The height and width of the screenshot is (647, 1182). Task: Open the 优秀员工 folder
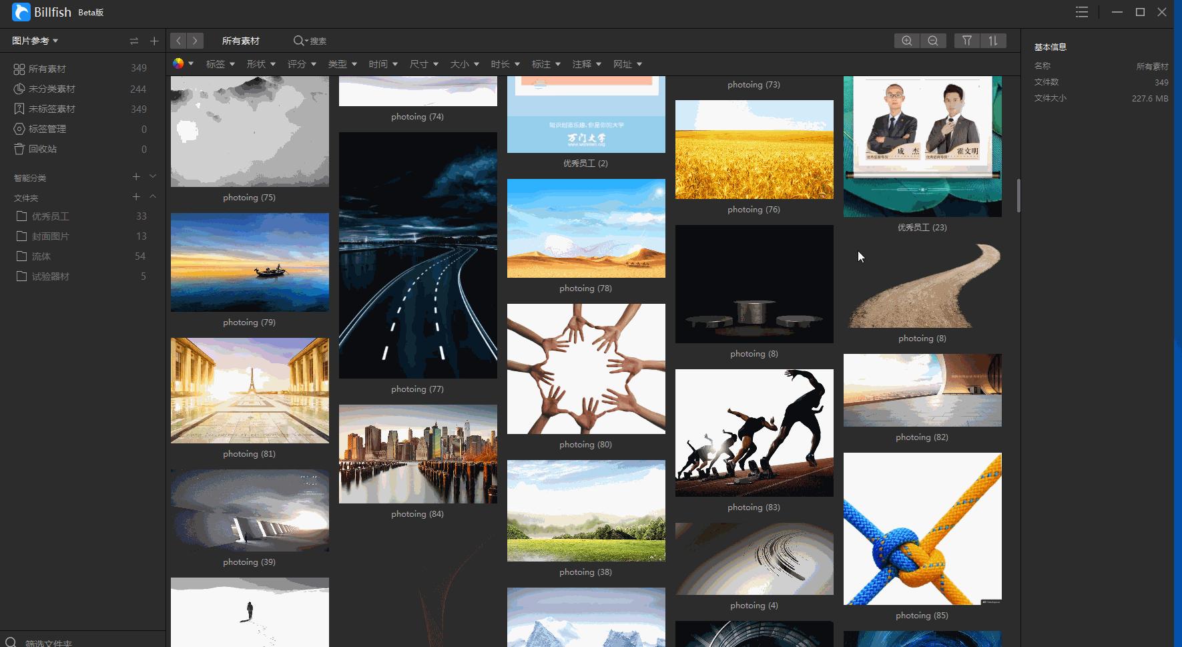[x=50, y=216]
